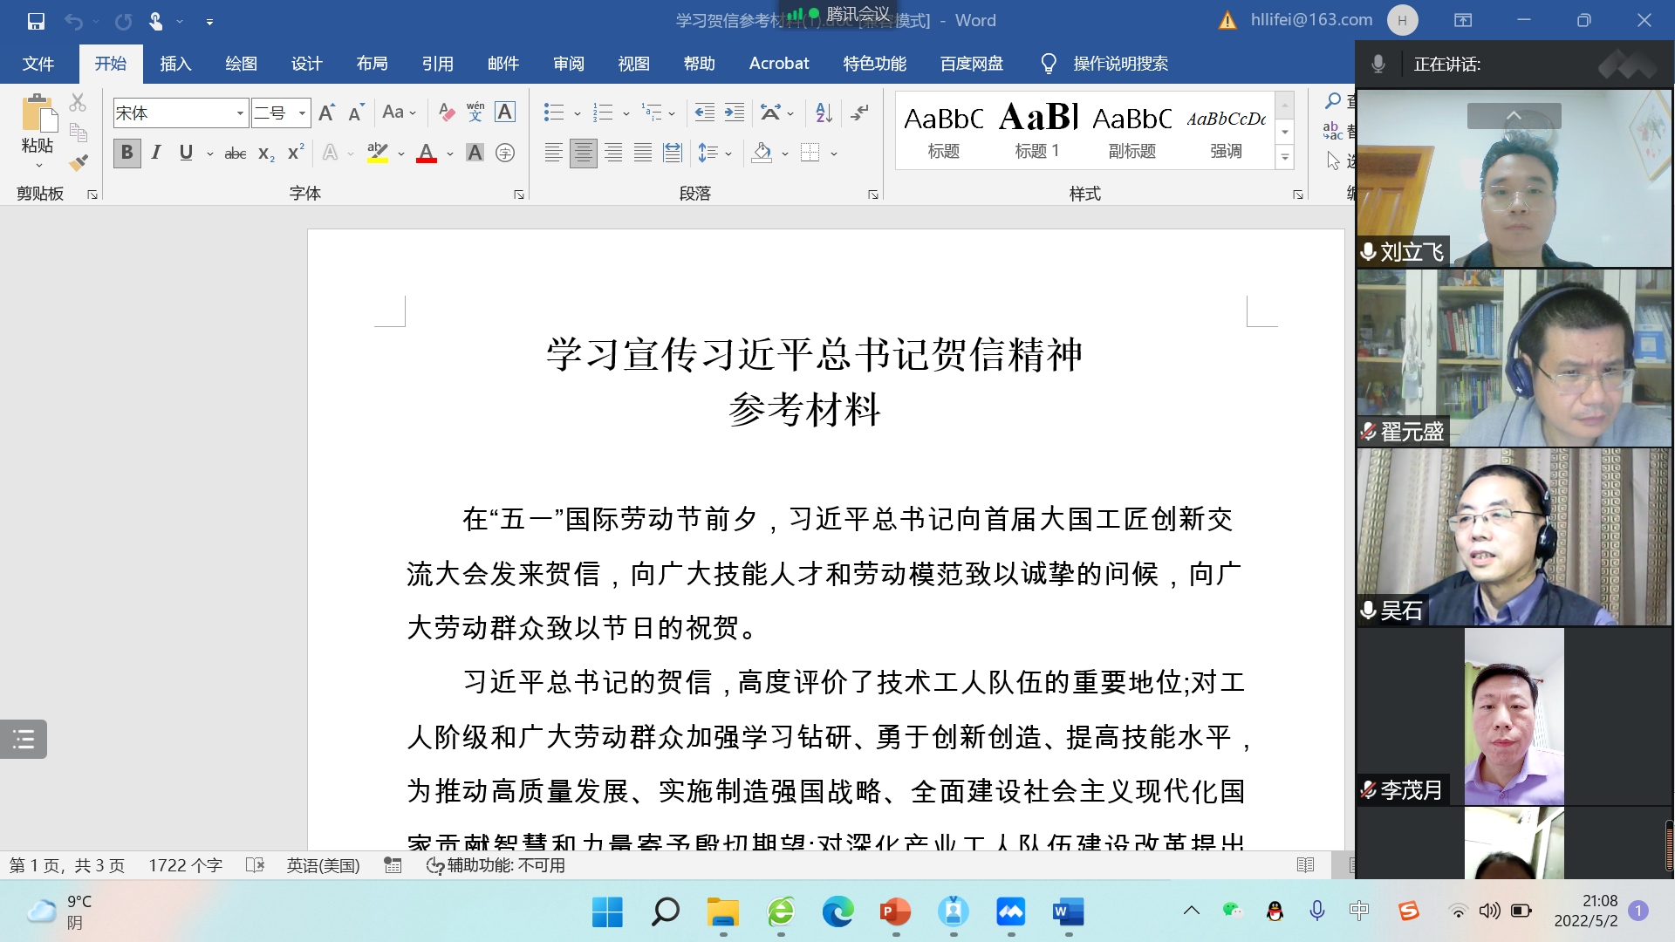Screen dimensions: 1675x942
Task: Show or hide paragraph marks
Action: click(859, 113)
